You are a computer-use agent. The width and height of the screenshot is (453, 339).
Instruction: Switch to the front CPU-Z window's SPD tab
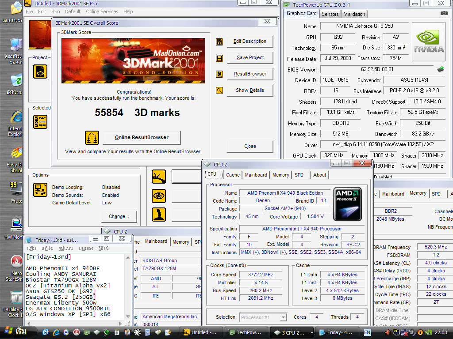click(x=299, y=175)
